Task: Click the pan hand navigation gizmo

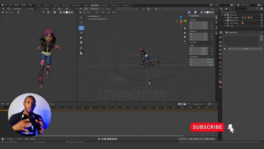Action: click(185, 33)
